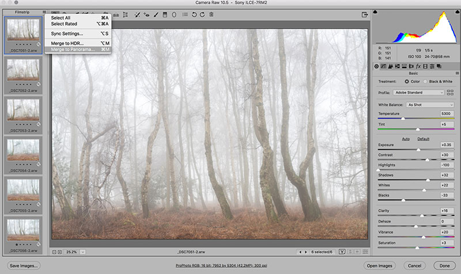Image resolution: width=461 pixels, height=274 pixels.
Task: Click the zoom out minus icon
Action: [x=54, y=252]
